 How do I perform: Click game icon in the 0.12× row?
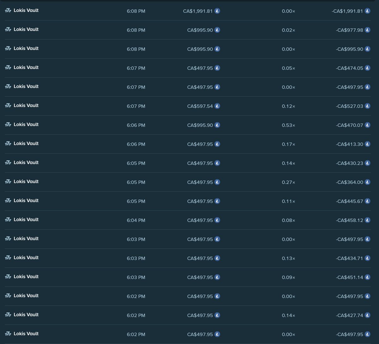[x=8, y=106]
